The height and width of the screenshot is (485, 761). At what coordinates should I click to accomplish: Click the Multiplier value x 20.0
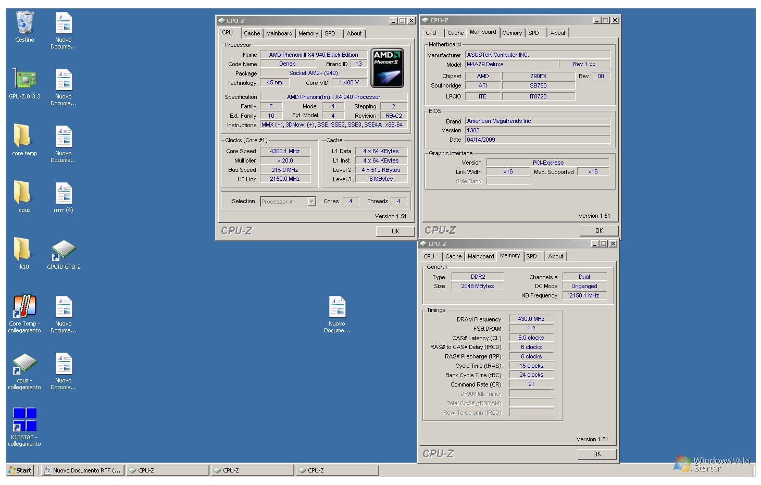coord(285,160)
